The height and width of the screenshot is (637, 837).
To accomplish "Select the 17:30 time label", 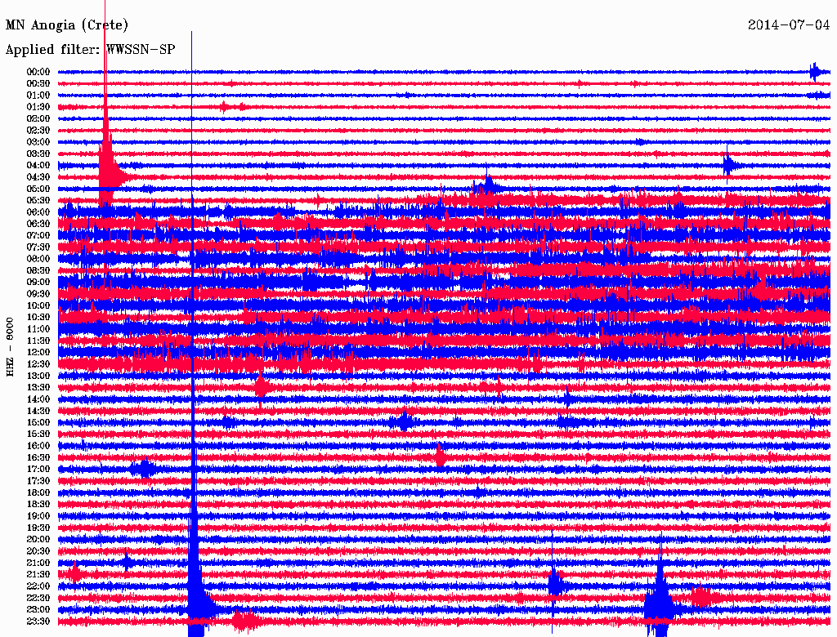I will tap(38, 481).
